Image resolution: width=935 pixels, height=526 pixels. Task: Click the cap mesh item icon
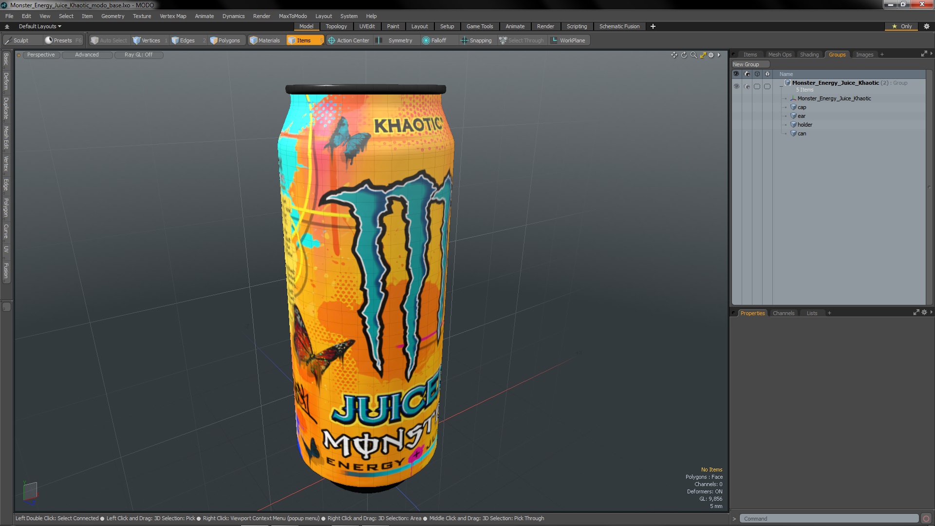tap(793, 107)
